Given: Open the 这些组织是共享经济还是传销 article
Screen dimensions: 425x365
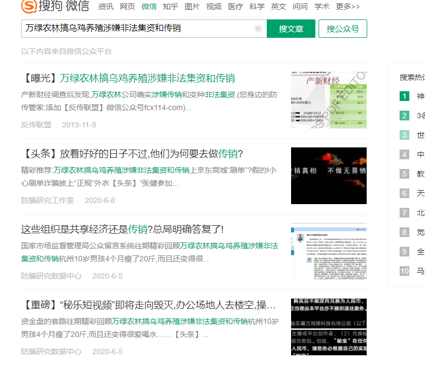Looking at the screenshot, I should (x=122, y=229).
